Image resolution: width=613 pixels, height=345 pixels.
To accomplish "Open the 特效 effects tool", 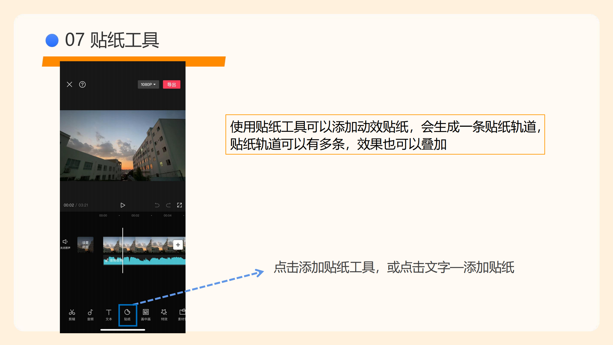I will (x=164, y=315).
